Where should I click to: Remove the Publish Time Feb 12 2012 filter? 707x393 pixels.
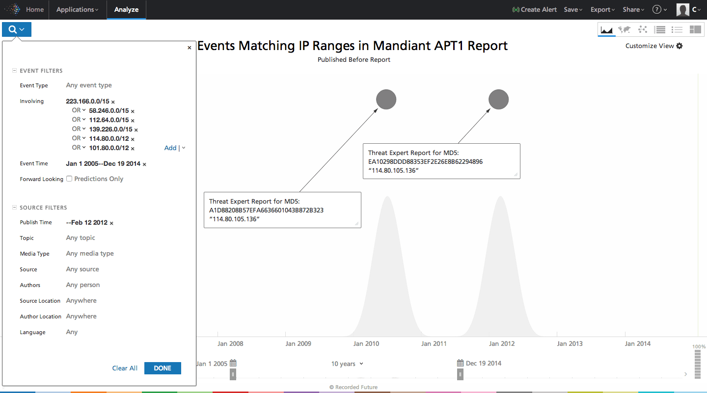coord(111,223)
